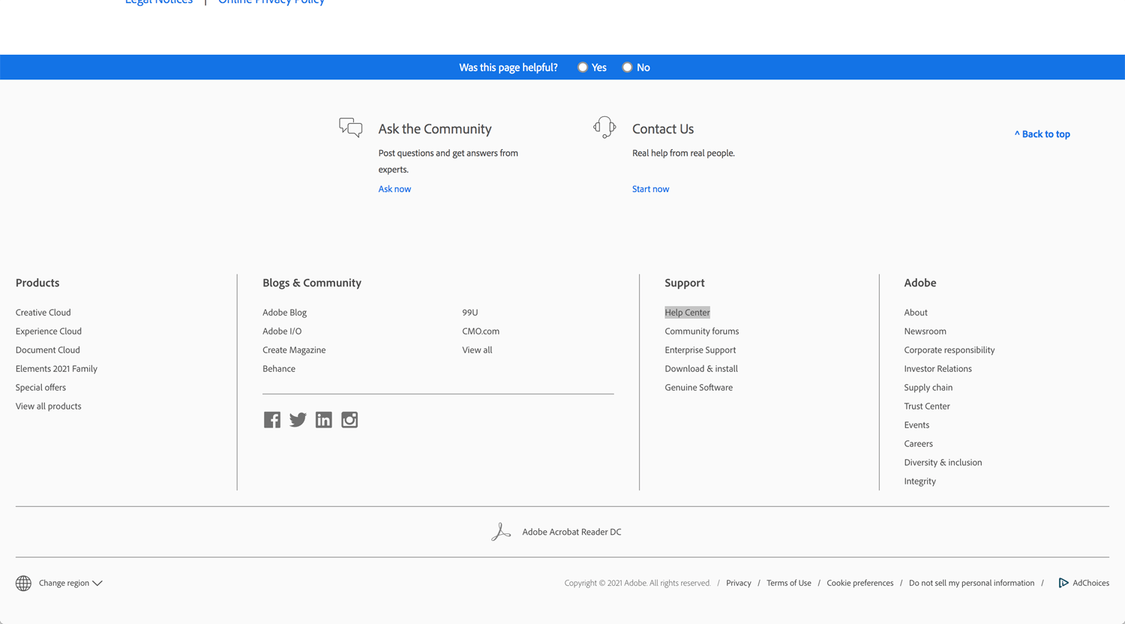Open Investor Relations link
Image resolution: width=1125 pixels, height=624 pixels.
pos(938,369)
